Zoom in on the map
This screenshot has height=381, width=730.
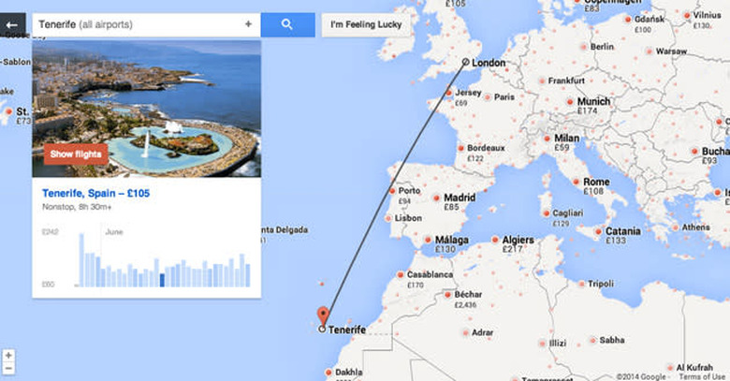(x=8, y=356)
